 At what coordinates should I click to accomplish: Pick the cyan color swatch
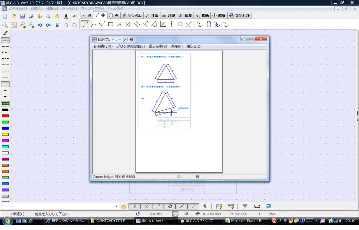5,146
